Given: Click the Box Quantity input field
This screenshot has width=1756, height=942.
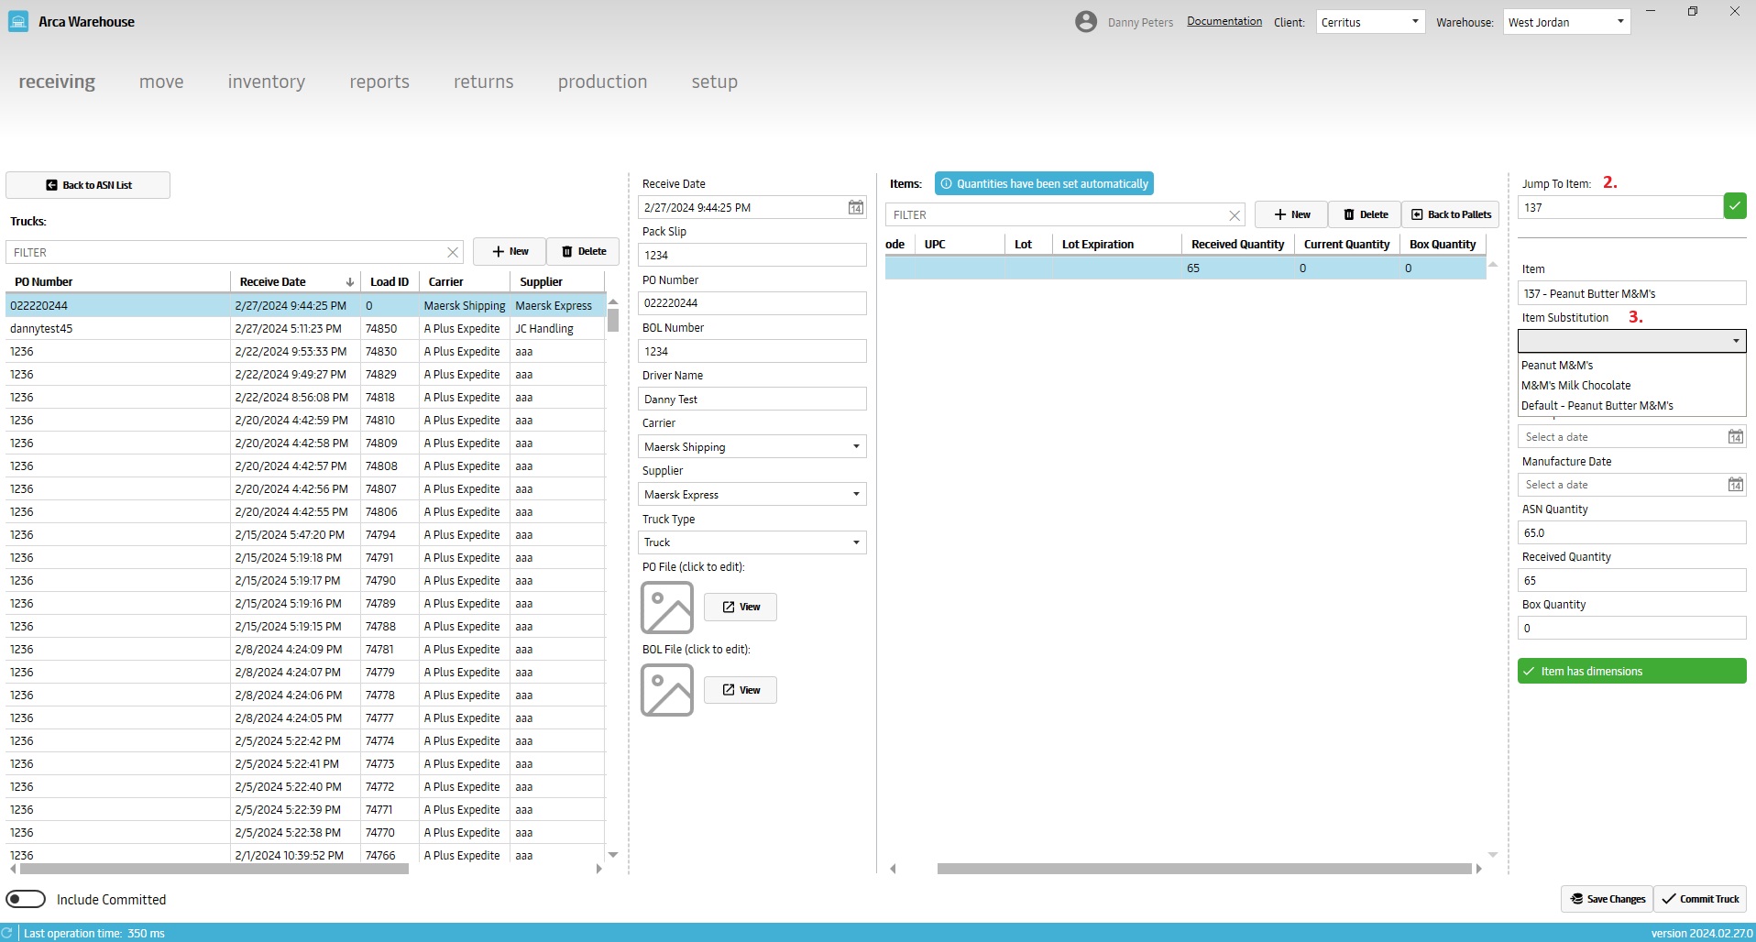Looking at the screenshot, I should [1631, 629].
